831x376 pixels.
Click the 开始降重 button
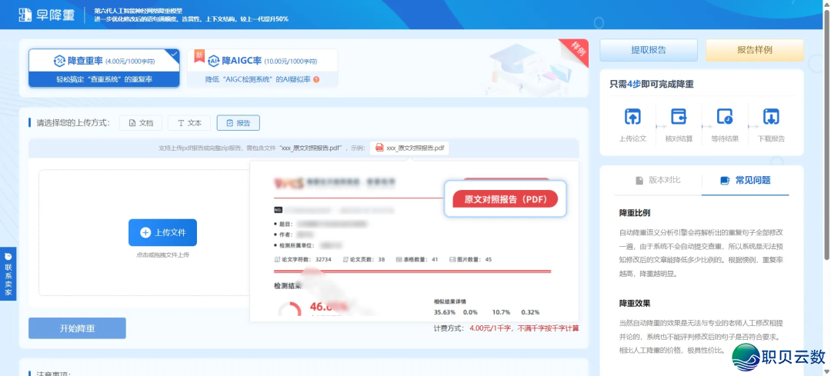pyautogui.click(x=78, y=328)
